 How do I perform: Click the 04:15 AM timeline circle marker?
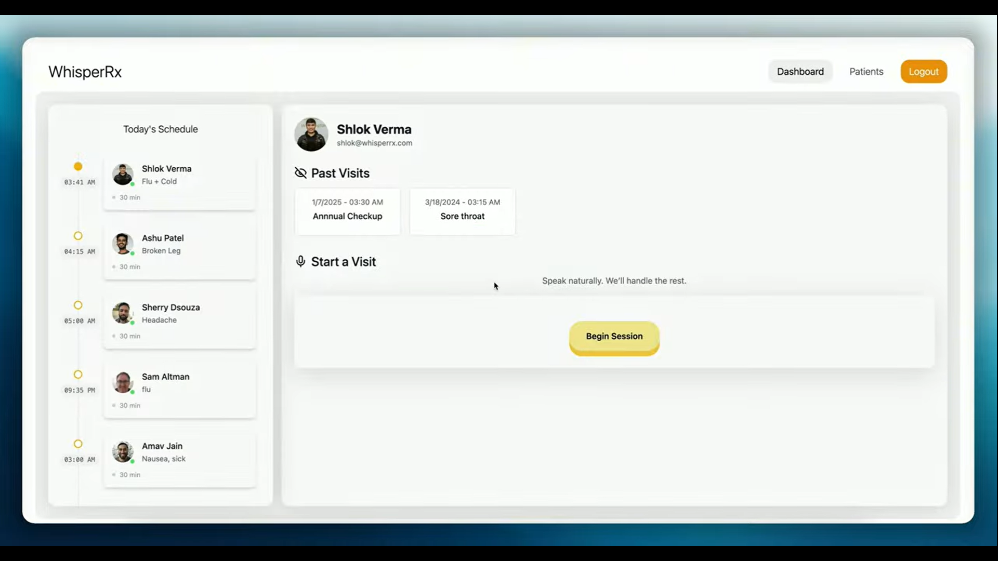[78, 236]
